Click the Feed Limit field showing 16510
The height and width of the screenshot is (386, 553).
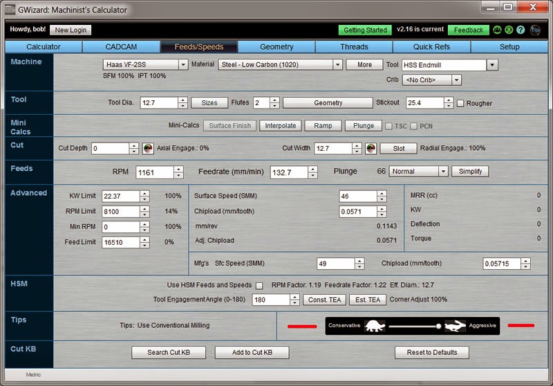pyautogui.click(x=121, y=242)
